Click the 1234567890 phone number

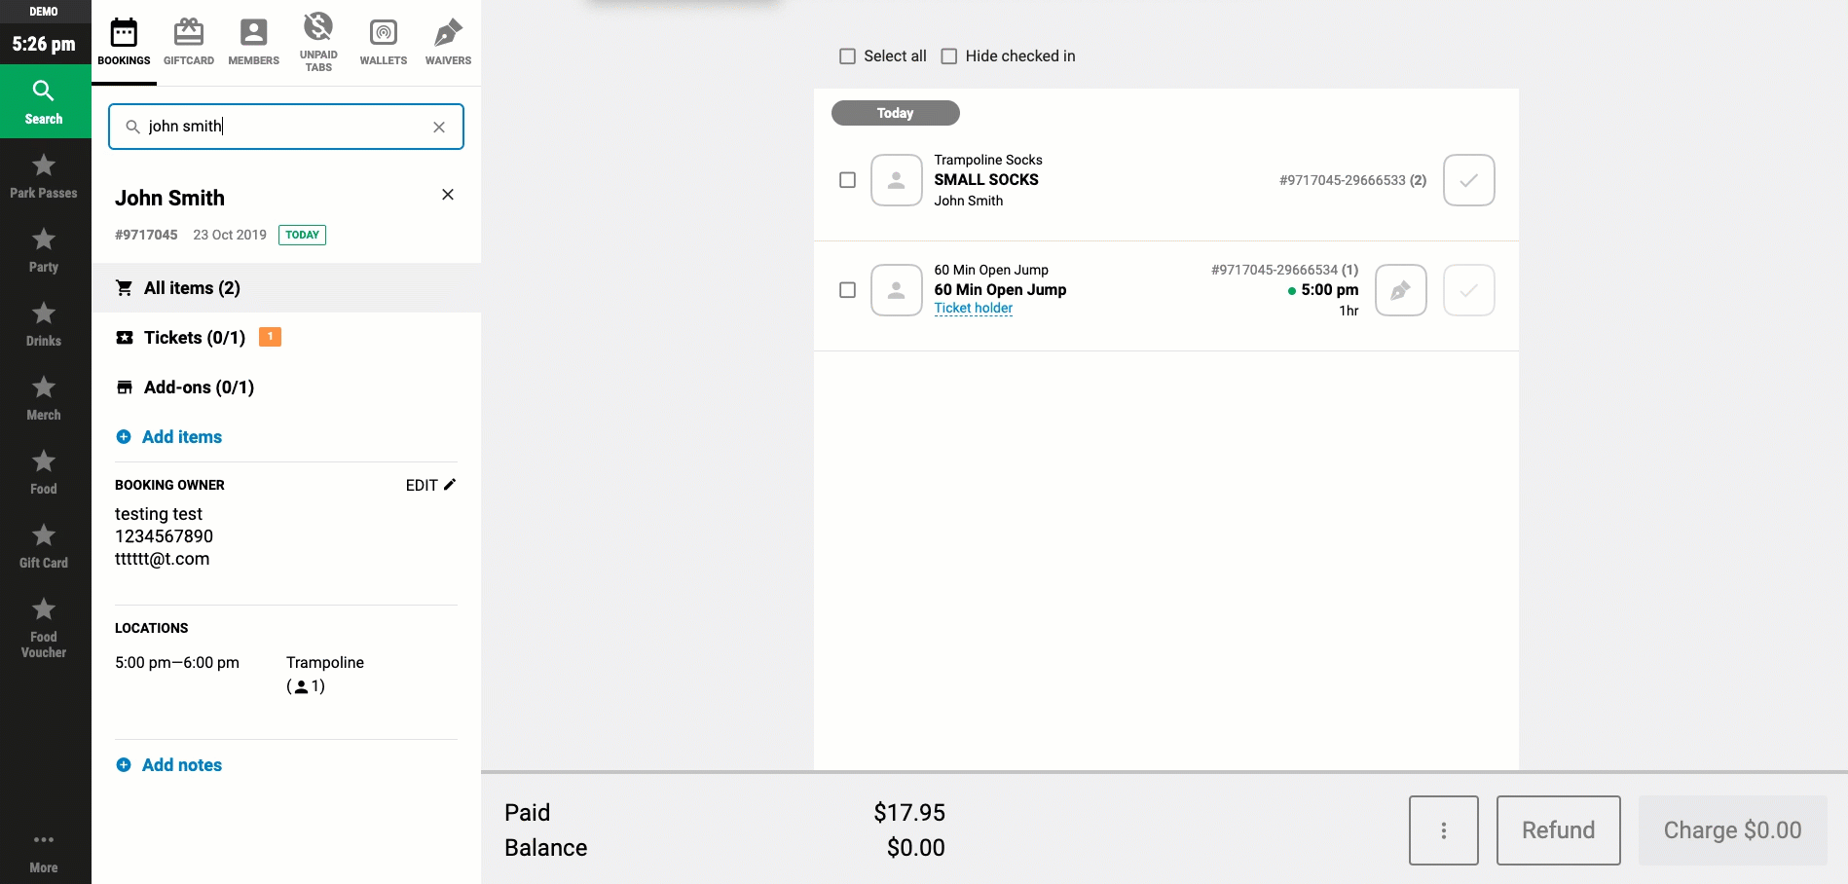pyautogui.click(x=164, y=536)
